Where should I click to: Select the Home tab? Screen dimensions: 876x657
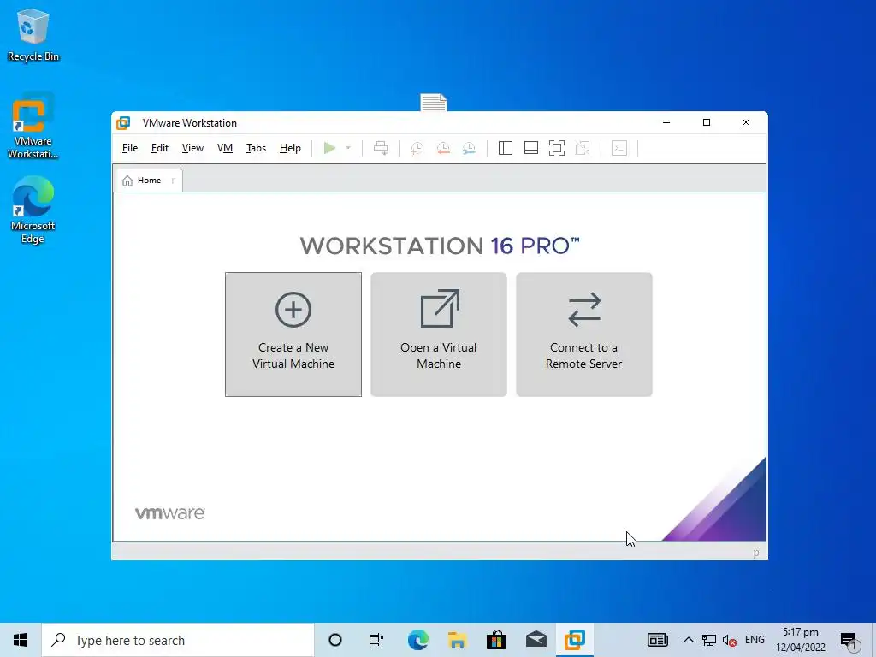[x=149, y=181]
